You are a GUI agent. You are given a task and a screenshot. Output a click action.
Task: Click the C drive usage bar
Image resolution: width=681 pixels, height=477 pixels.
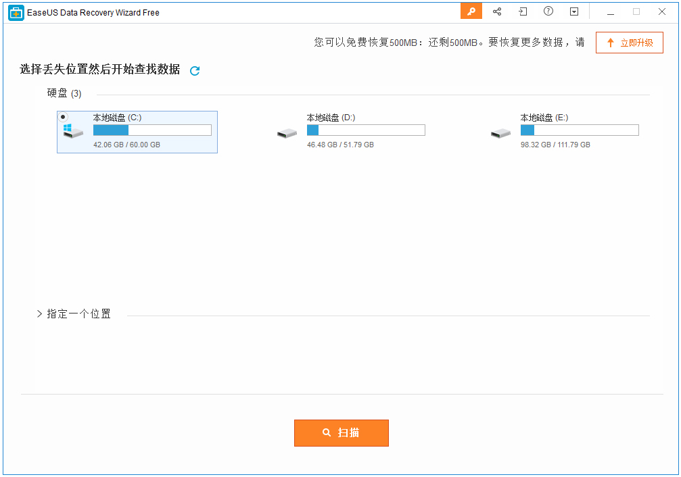tap(152, 130)
